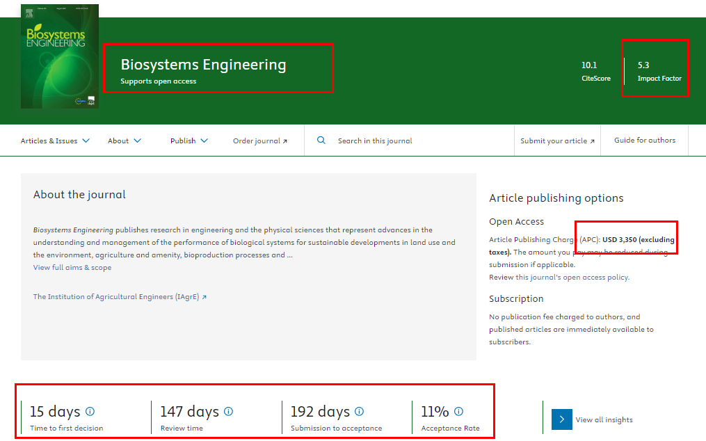Click the external link arrow next to IAgrE

click(205, 296)
